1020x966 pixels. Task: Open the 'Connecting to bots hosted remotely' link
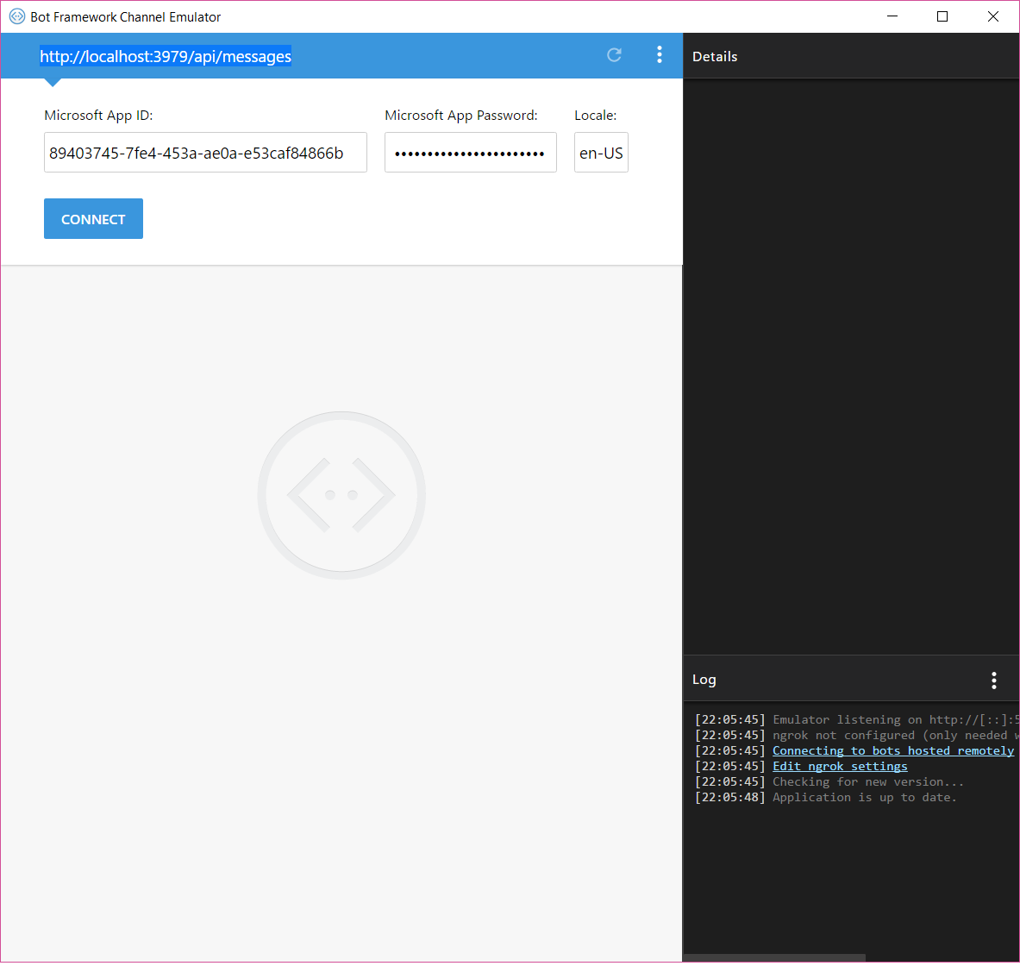pos(892,751)
